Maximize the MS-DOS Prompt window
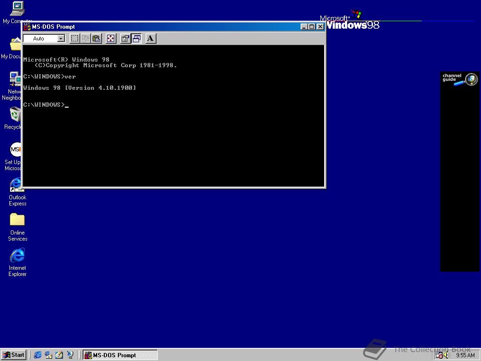The height and width of the screenshot is (361, 481). coord(311,27)
